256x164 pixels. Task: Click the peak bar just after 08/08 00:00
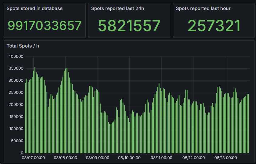click(x=67, y=110)
